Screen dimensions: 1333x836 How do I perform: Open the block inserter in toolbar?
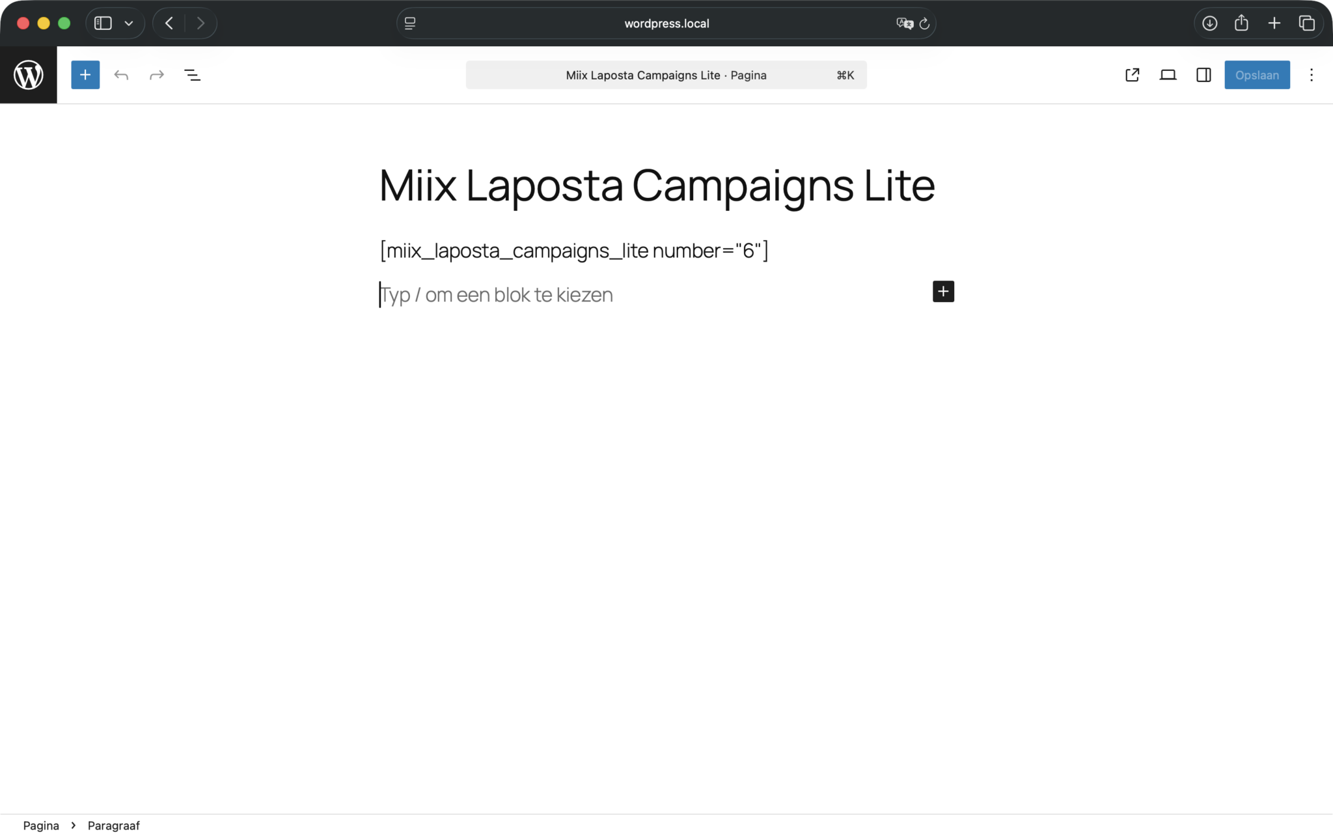pos(85,75)
